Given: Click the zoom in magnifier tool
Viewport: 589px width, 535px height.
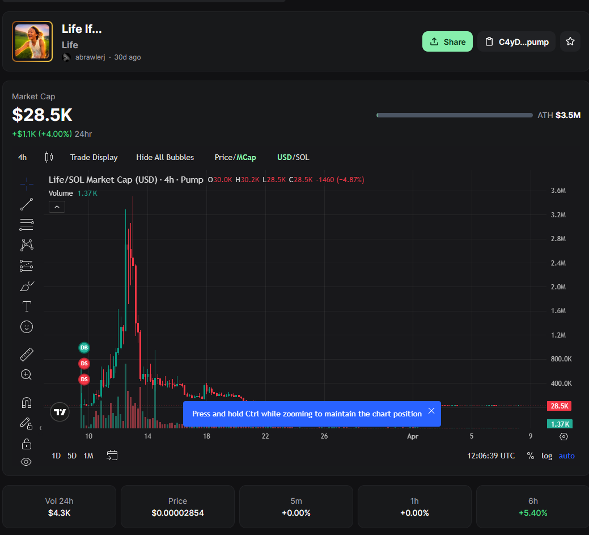Looking at the screenshot, I should pyautogui.click(x=27, y=374).
